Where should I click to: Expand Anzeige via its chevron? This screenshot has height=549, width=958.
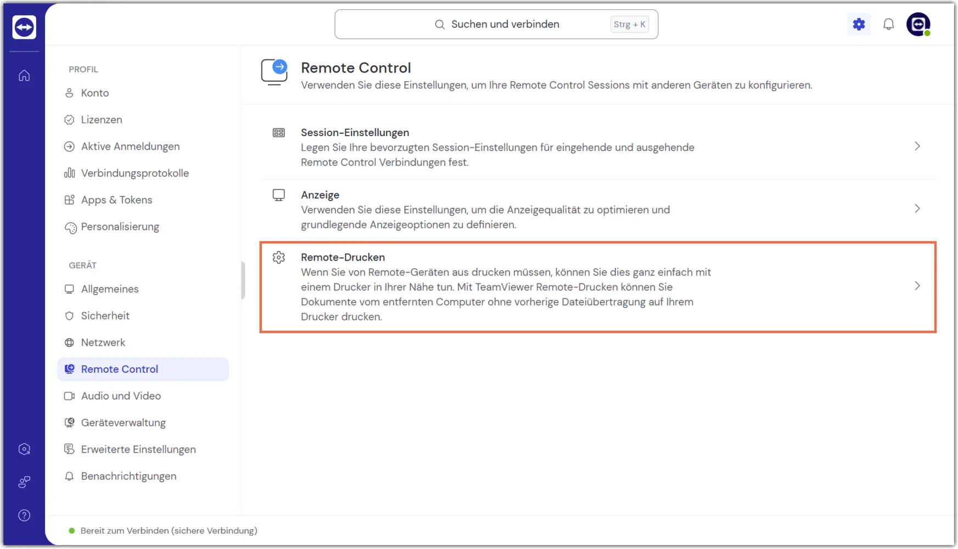[917, 209]
